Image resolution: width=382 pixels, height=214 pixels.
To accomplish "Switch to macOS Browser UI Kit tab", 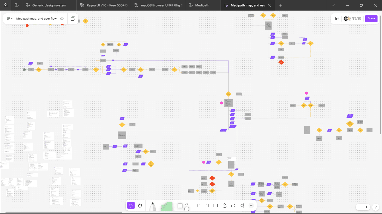I will point(158,5).
